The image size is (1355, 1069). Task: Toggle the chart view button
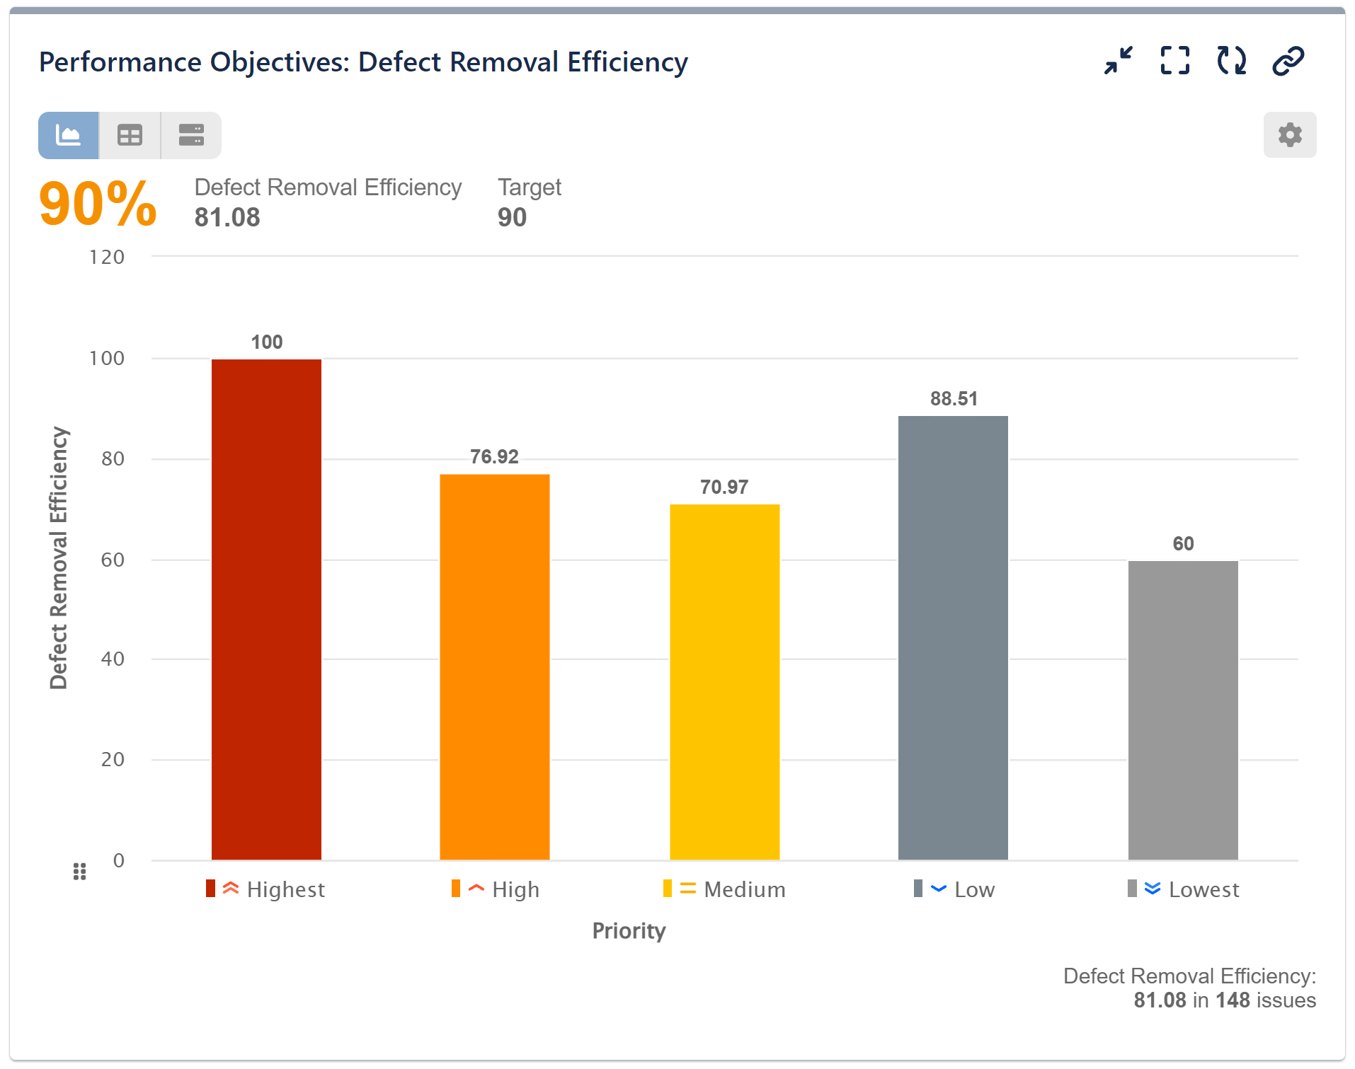[68, 134]
